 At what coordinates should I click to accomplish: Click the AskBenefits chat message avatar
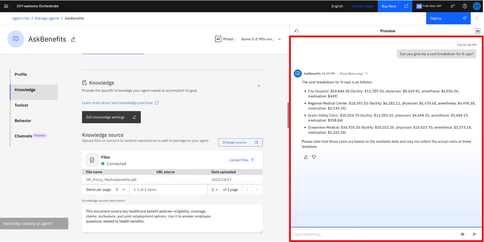(x=298, y=74)
